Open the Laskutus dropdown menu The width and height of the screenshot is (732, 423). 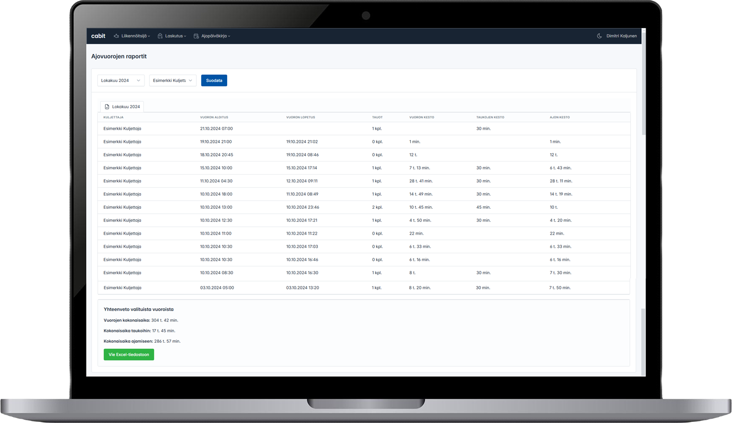click(175, 36)
